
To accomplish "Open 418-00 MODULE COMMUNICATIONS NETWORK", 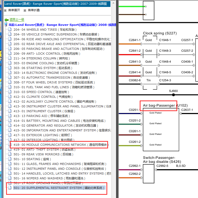I will click(x=61, y=145).
